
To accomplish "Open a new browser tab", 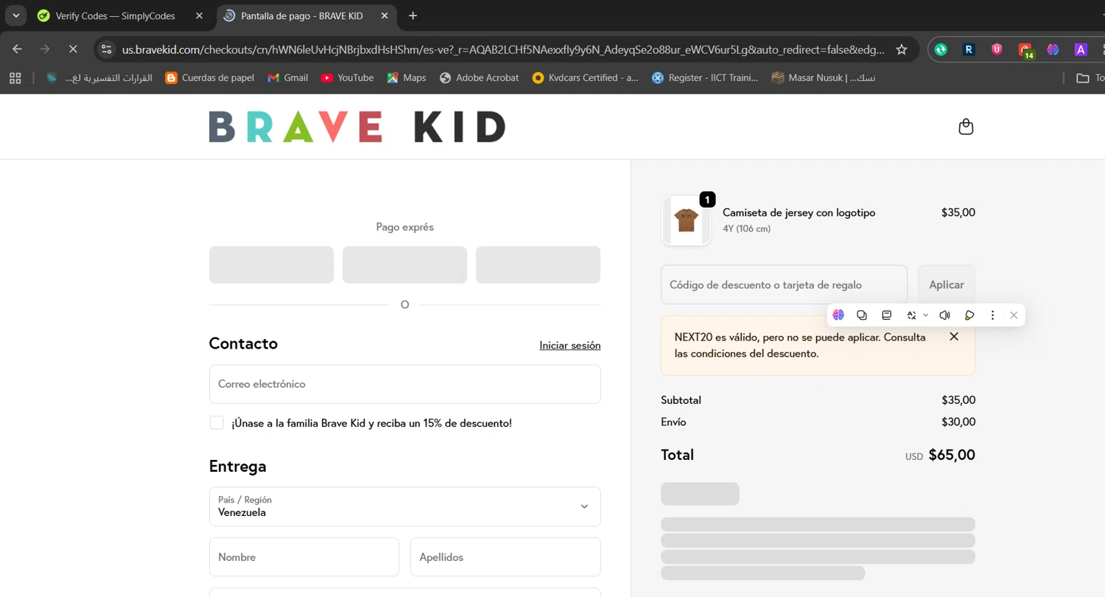I will [x=413, y=15].
